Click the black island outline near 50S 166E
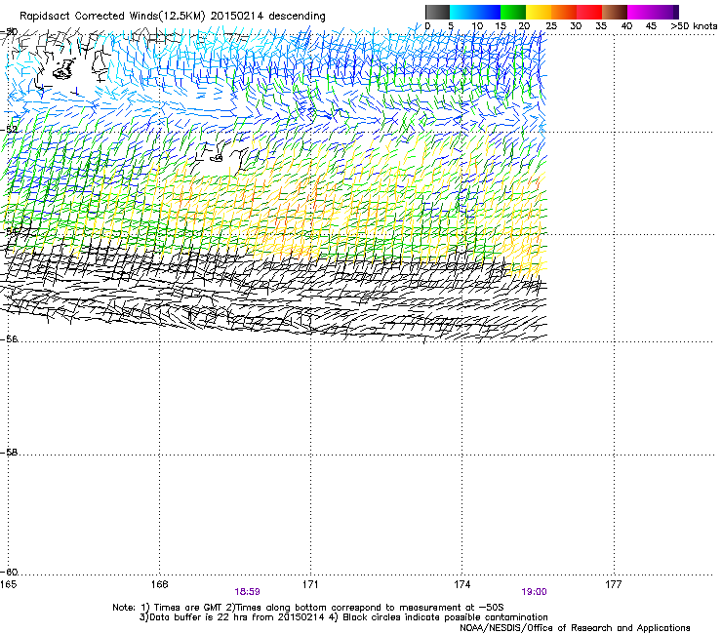Screen dimensions: 722x634 [x=63, y=70]
